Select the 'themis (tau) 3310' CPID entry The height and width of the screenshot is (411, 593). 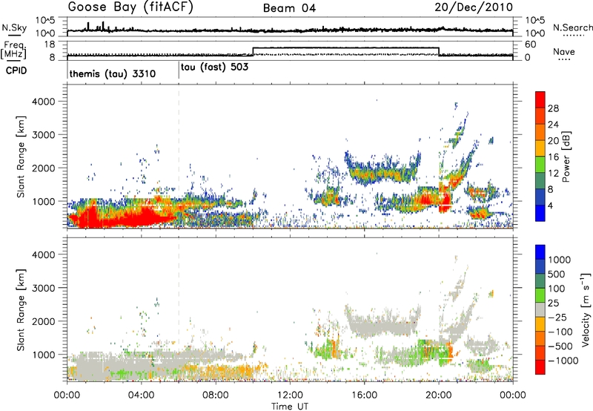click(x=113, y=73)
